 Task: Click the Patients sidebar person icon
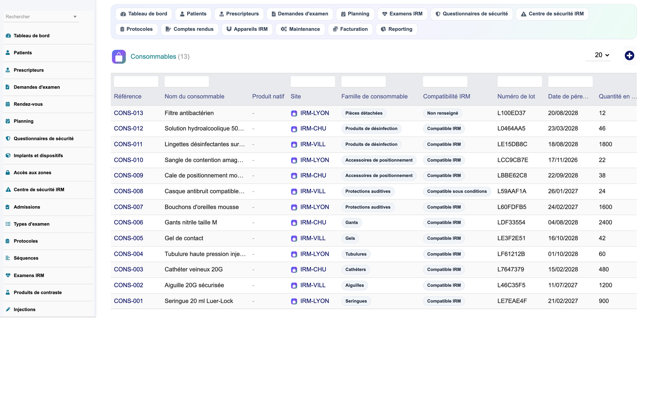8,53
